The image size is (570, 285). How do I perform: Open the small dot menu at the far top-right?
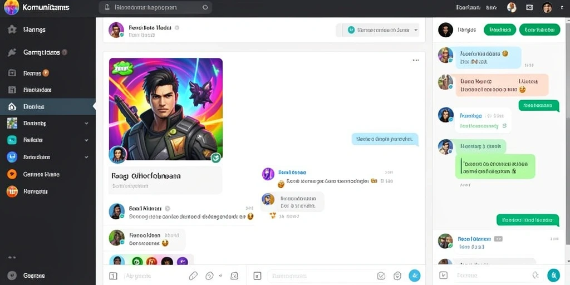click(563, 7)
